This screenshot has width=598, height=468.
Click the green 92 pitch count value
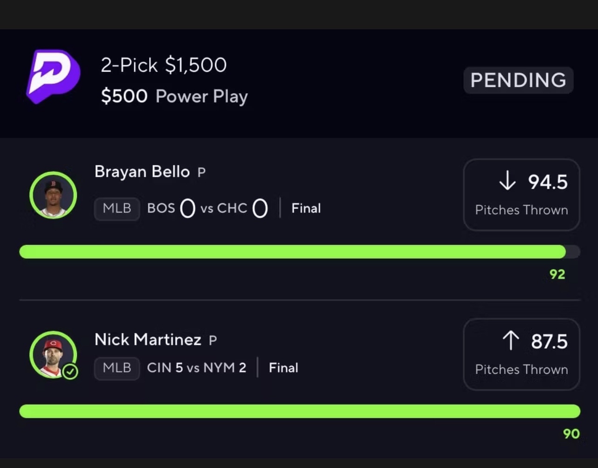557,274
